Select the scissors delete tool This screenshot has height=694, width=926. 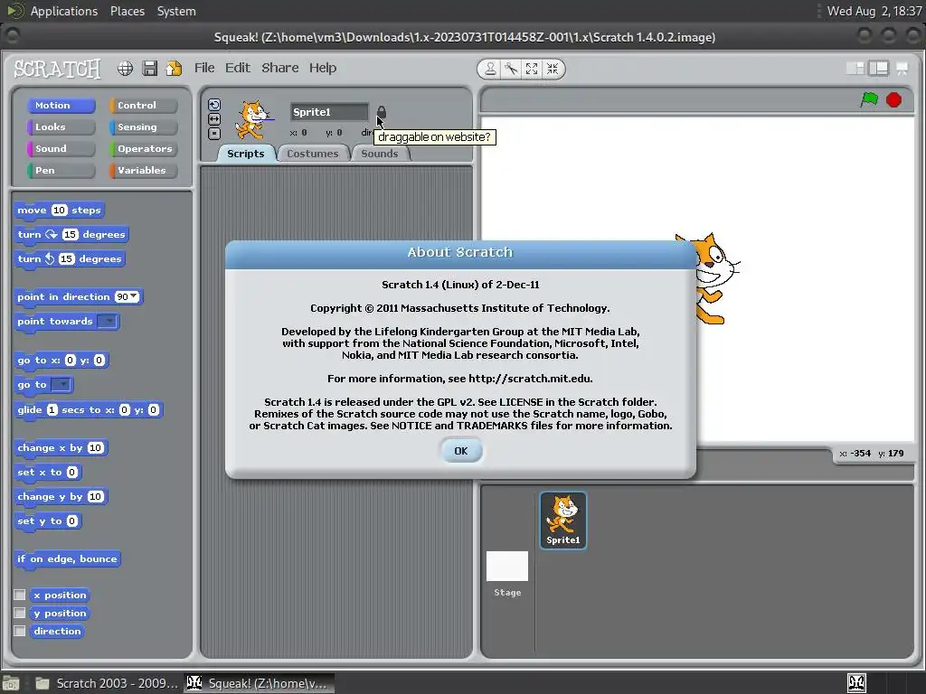point(511,69)
